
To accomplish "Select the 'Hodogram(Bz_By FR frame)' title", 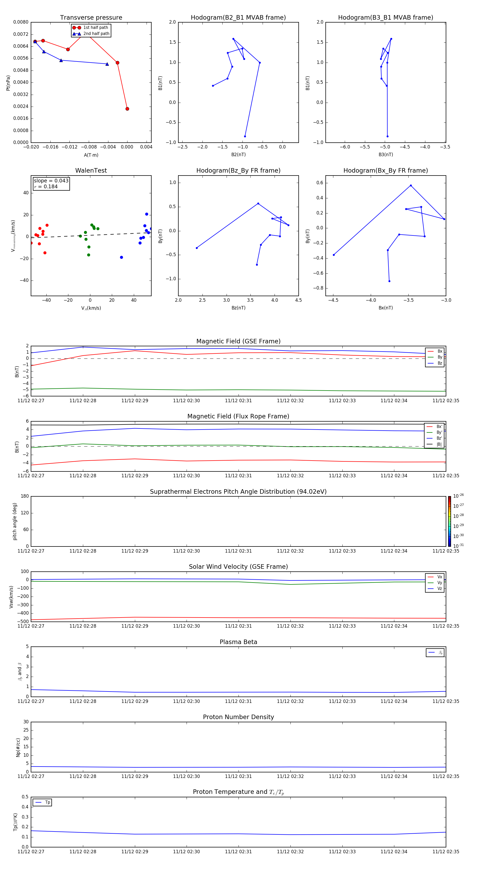I will tap(238, 170).
